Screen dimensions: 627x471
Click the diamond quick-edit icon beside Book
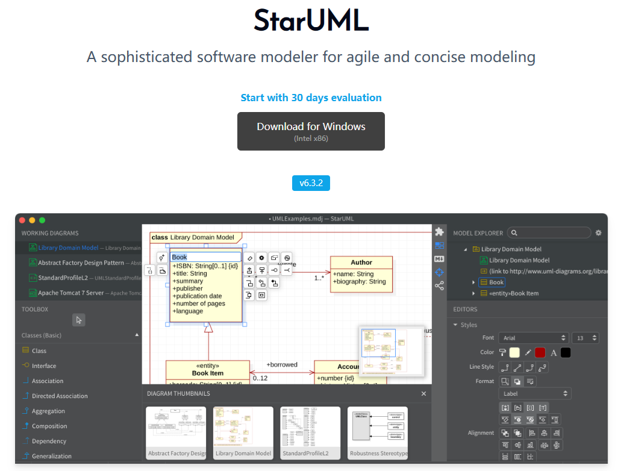tap(249, 258)
